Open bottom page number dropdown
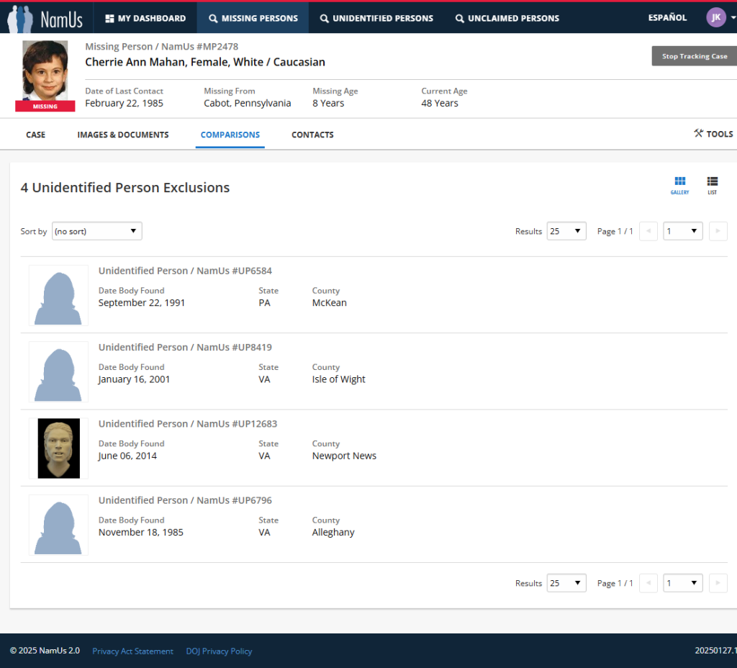Viewport: 737px width, 668px height. [682, 583]
